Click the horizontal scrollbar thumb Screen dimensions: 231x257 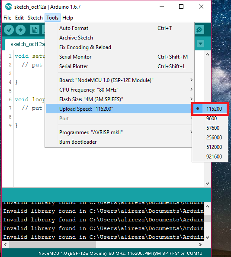52,244
